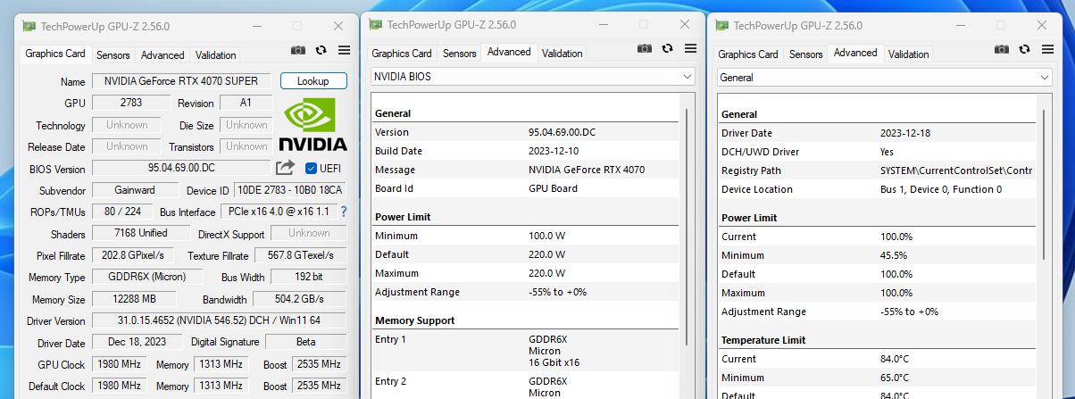The image size is (1075, 399).
Task: Select Sensors tab in right window
Action: [806, 54]
